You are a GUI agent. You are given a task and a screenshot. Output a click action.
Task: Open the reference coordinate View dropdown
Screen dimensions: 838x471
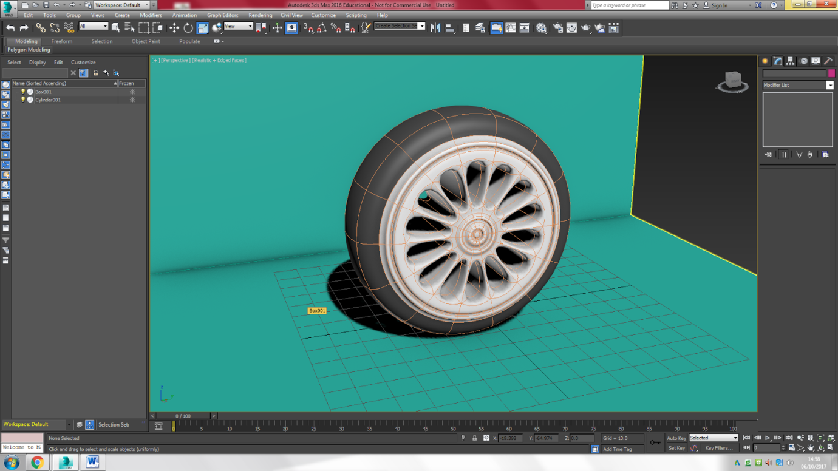[x=239, y=26]
